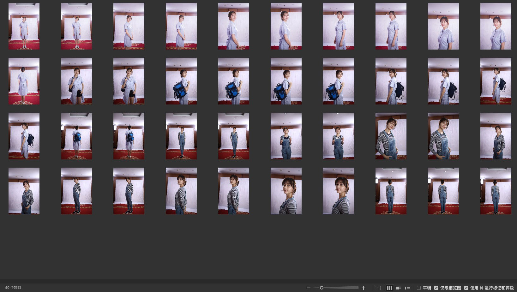The image size is (517, 292).
Task: Switch to details view
Action: click(398, 288)
